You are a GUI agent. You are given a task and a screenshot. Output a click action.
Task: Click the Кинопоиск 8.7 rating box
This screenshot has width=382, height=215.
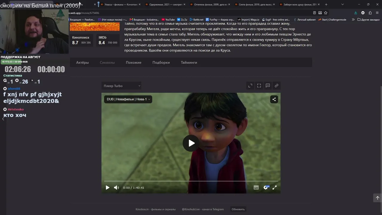(x=81, y=40)
